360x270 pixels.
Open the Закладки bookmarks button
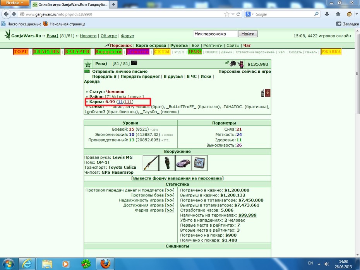tap(348, 24)
